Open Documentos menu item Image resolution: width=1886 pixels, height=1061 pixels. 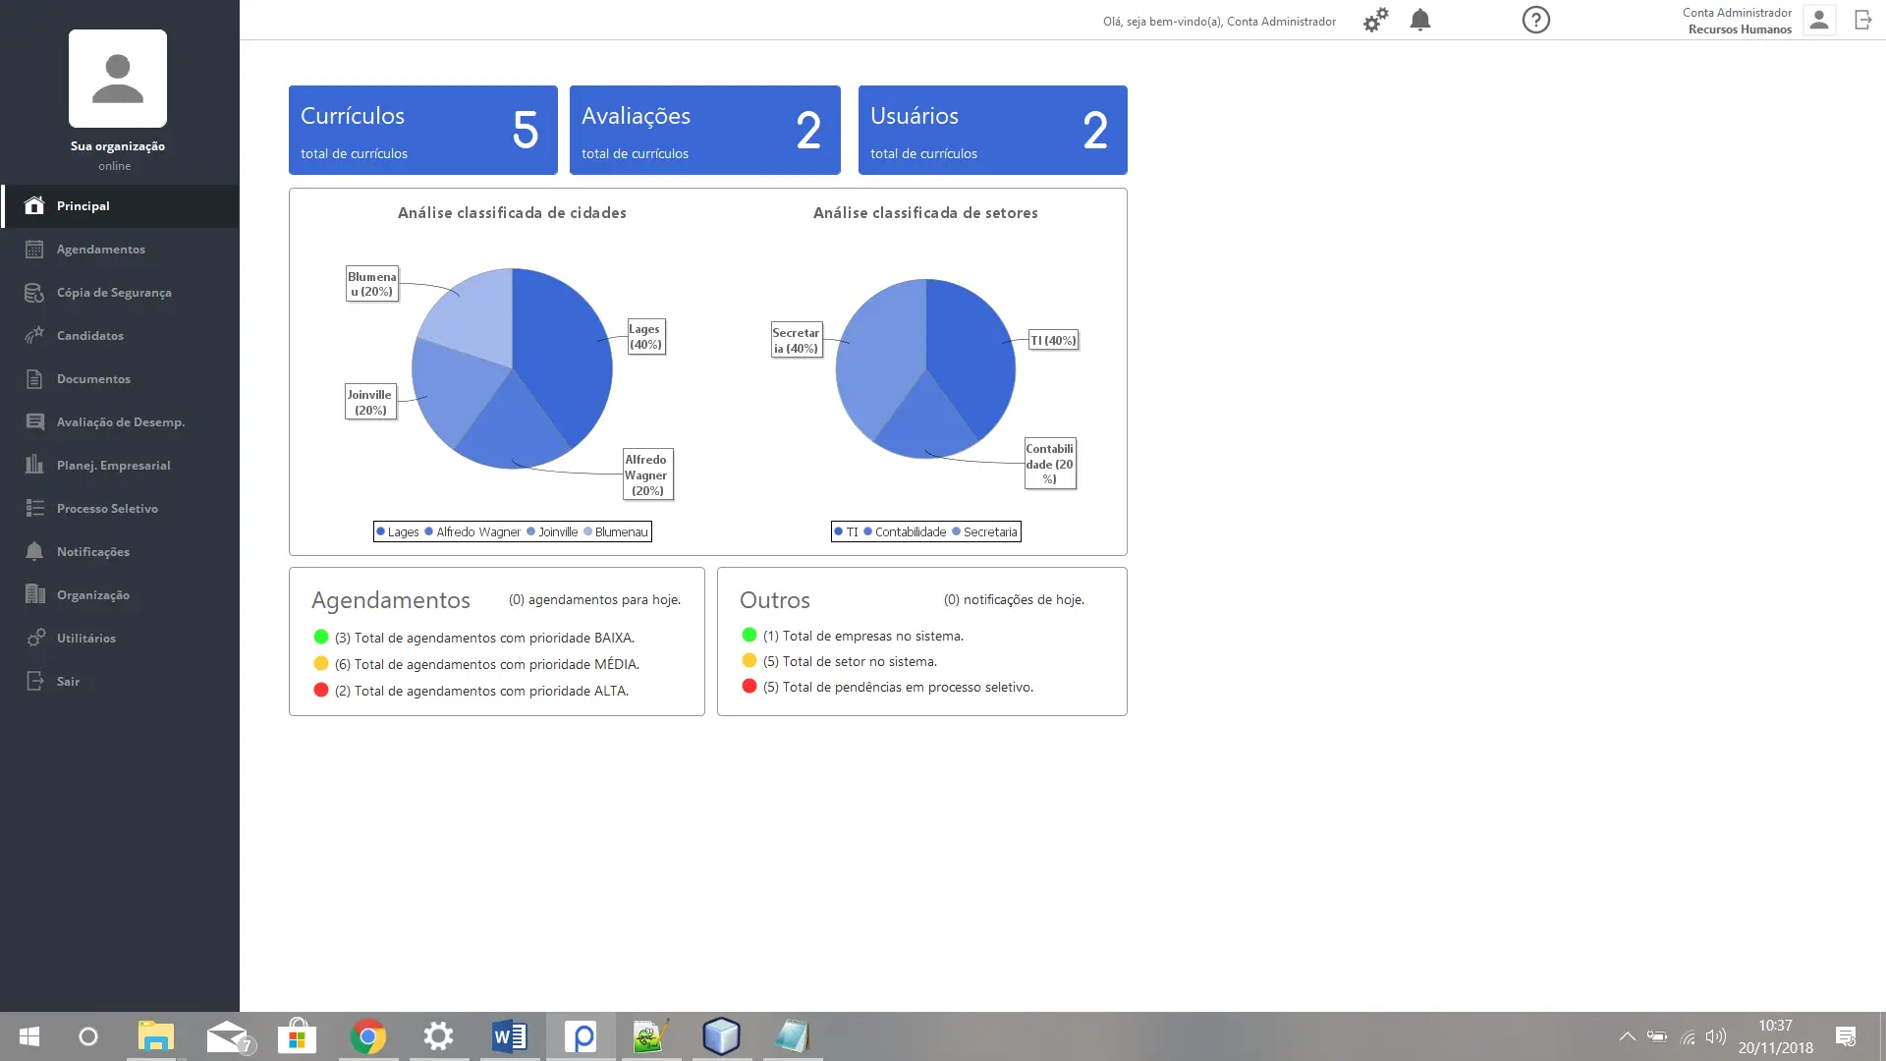click(x=120, y=378)
